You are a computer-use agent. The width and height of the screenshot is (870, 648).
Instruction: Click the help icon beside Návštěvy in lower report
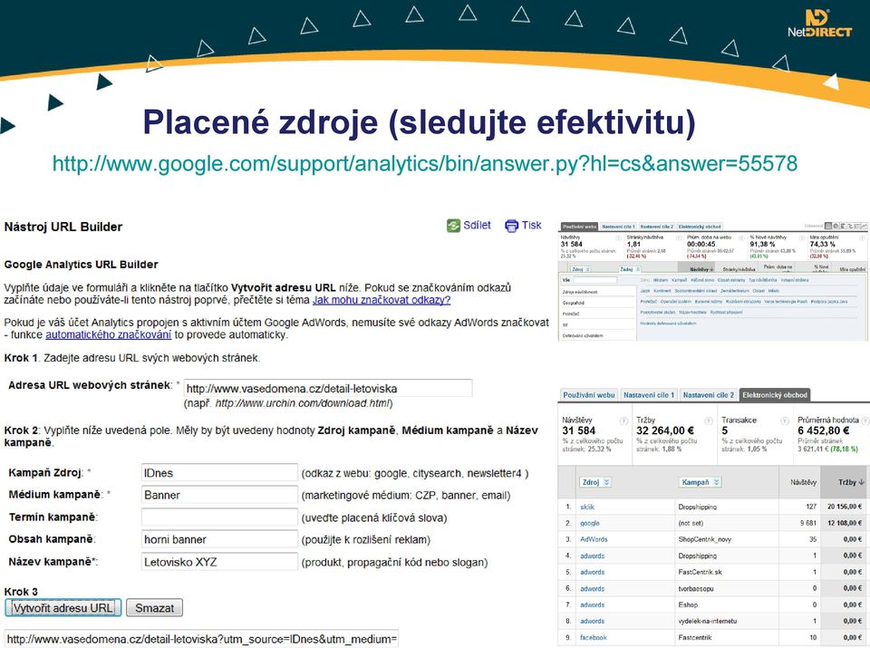point(623,421)
